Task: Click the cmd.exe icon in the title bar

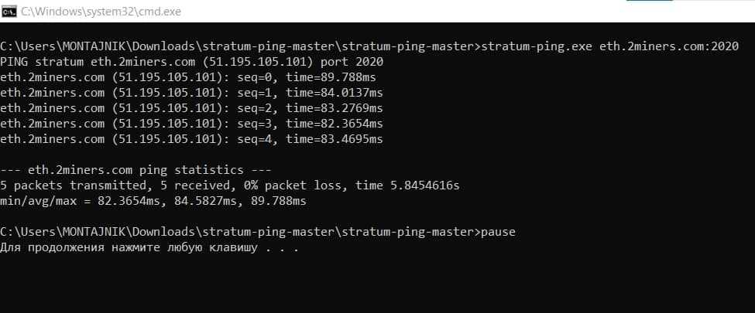Action: (x=10, y=11)
